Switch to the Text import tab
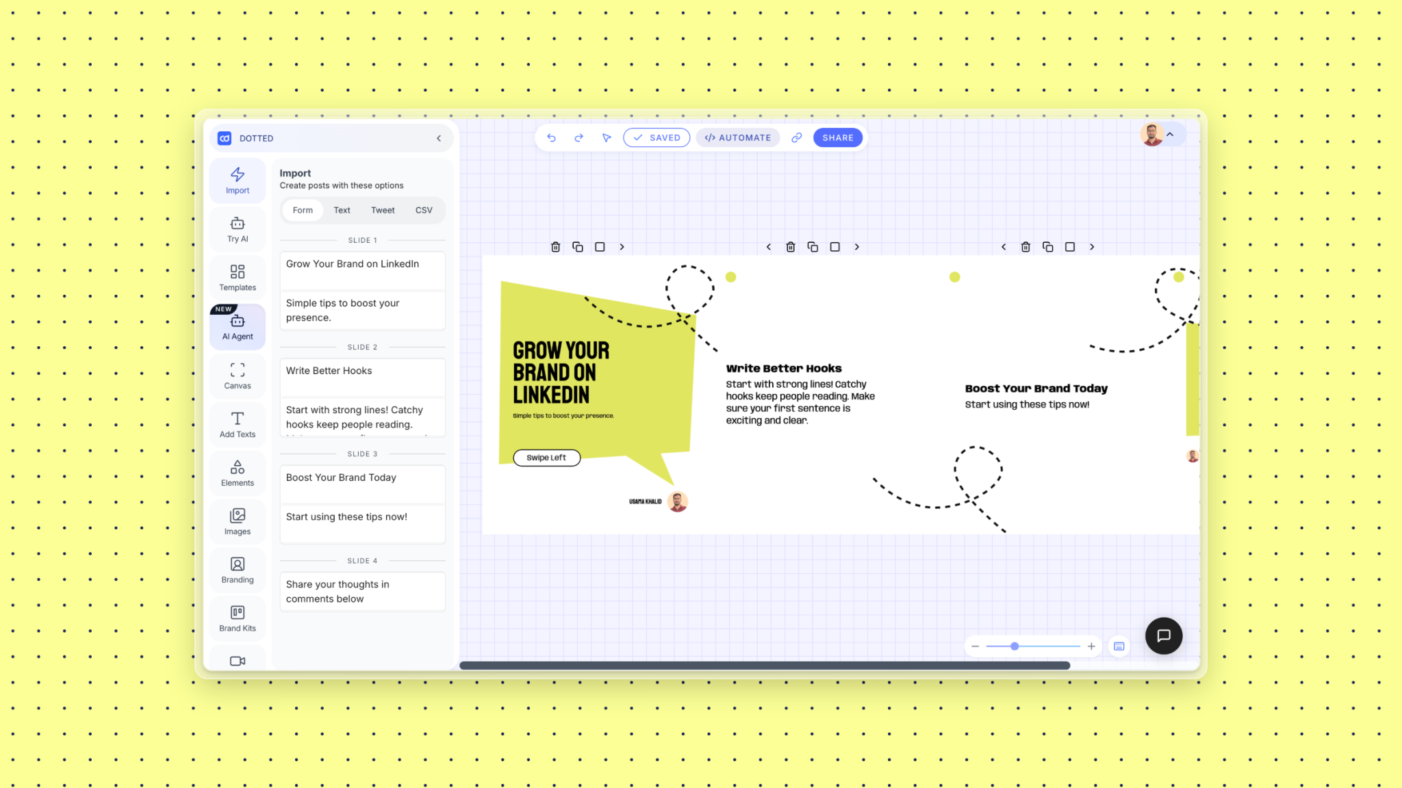 342,210
